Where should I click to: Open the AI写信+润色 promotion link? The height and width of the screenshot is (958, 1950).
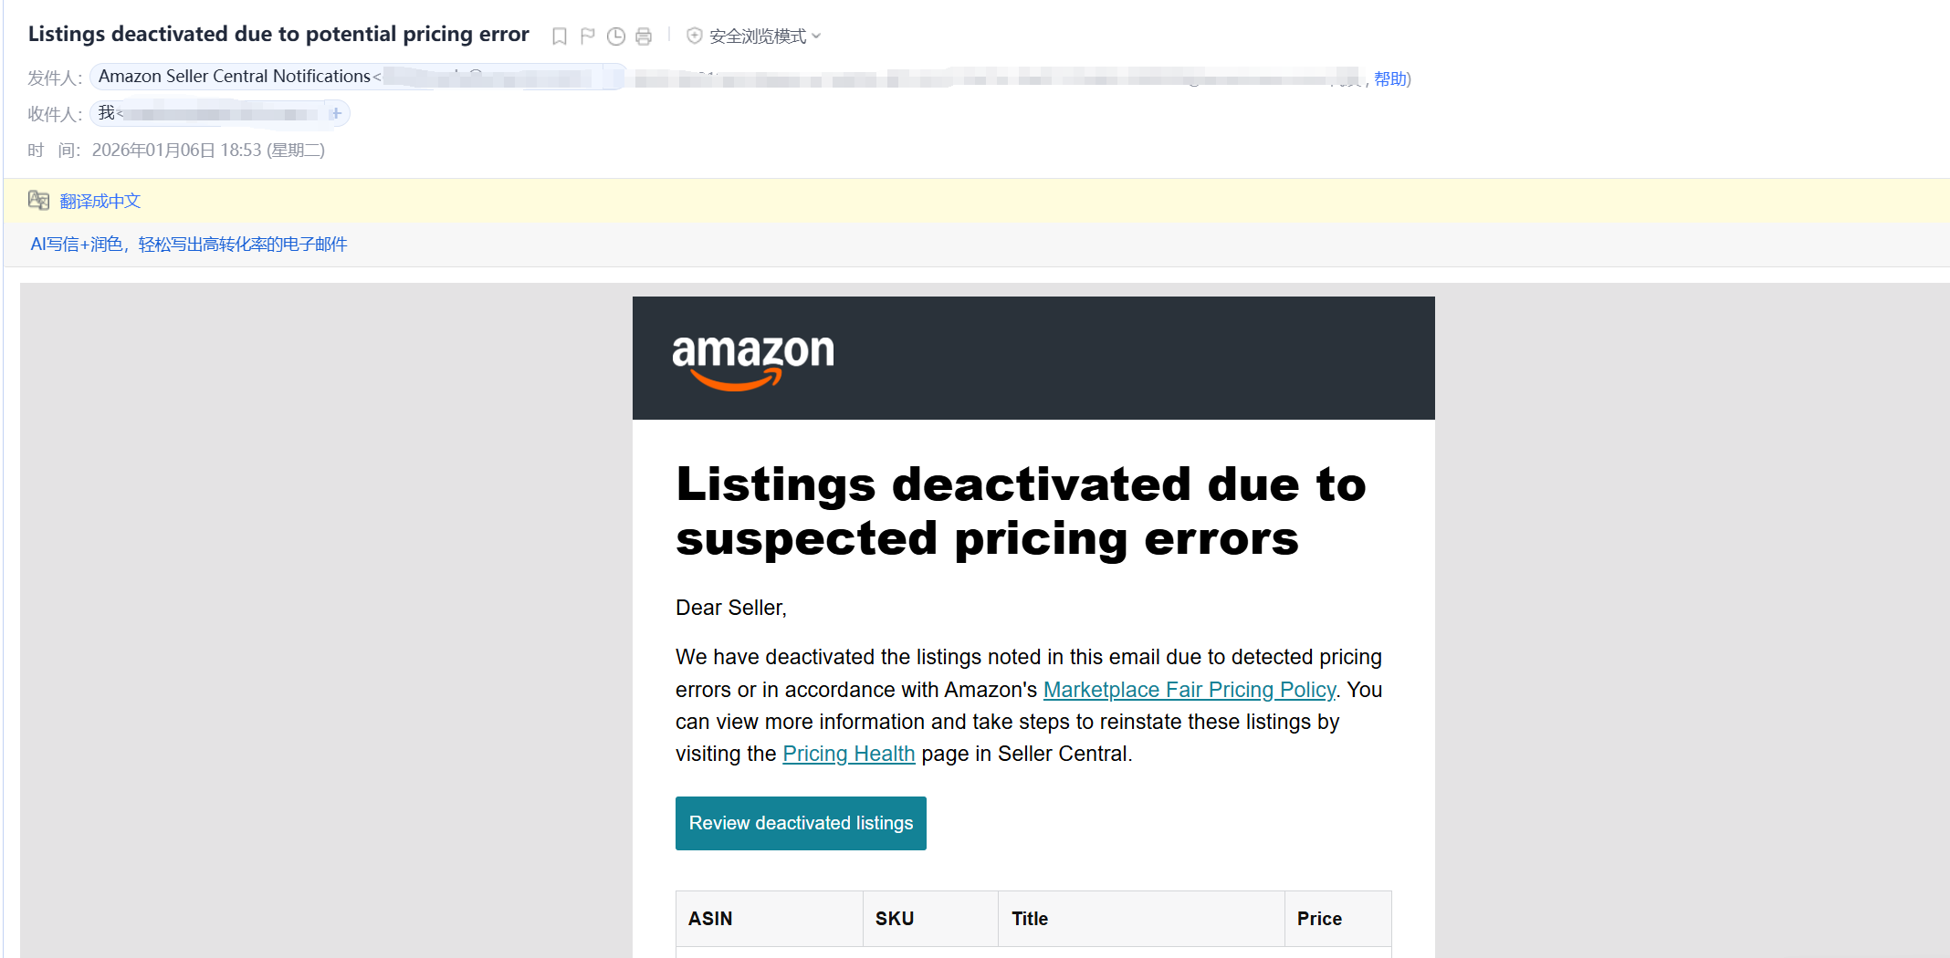pos(189,244)
